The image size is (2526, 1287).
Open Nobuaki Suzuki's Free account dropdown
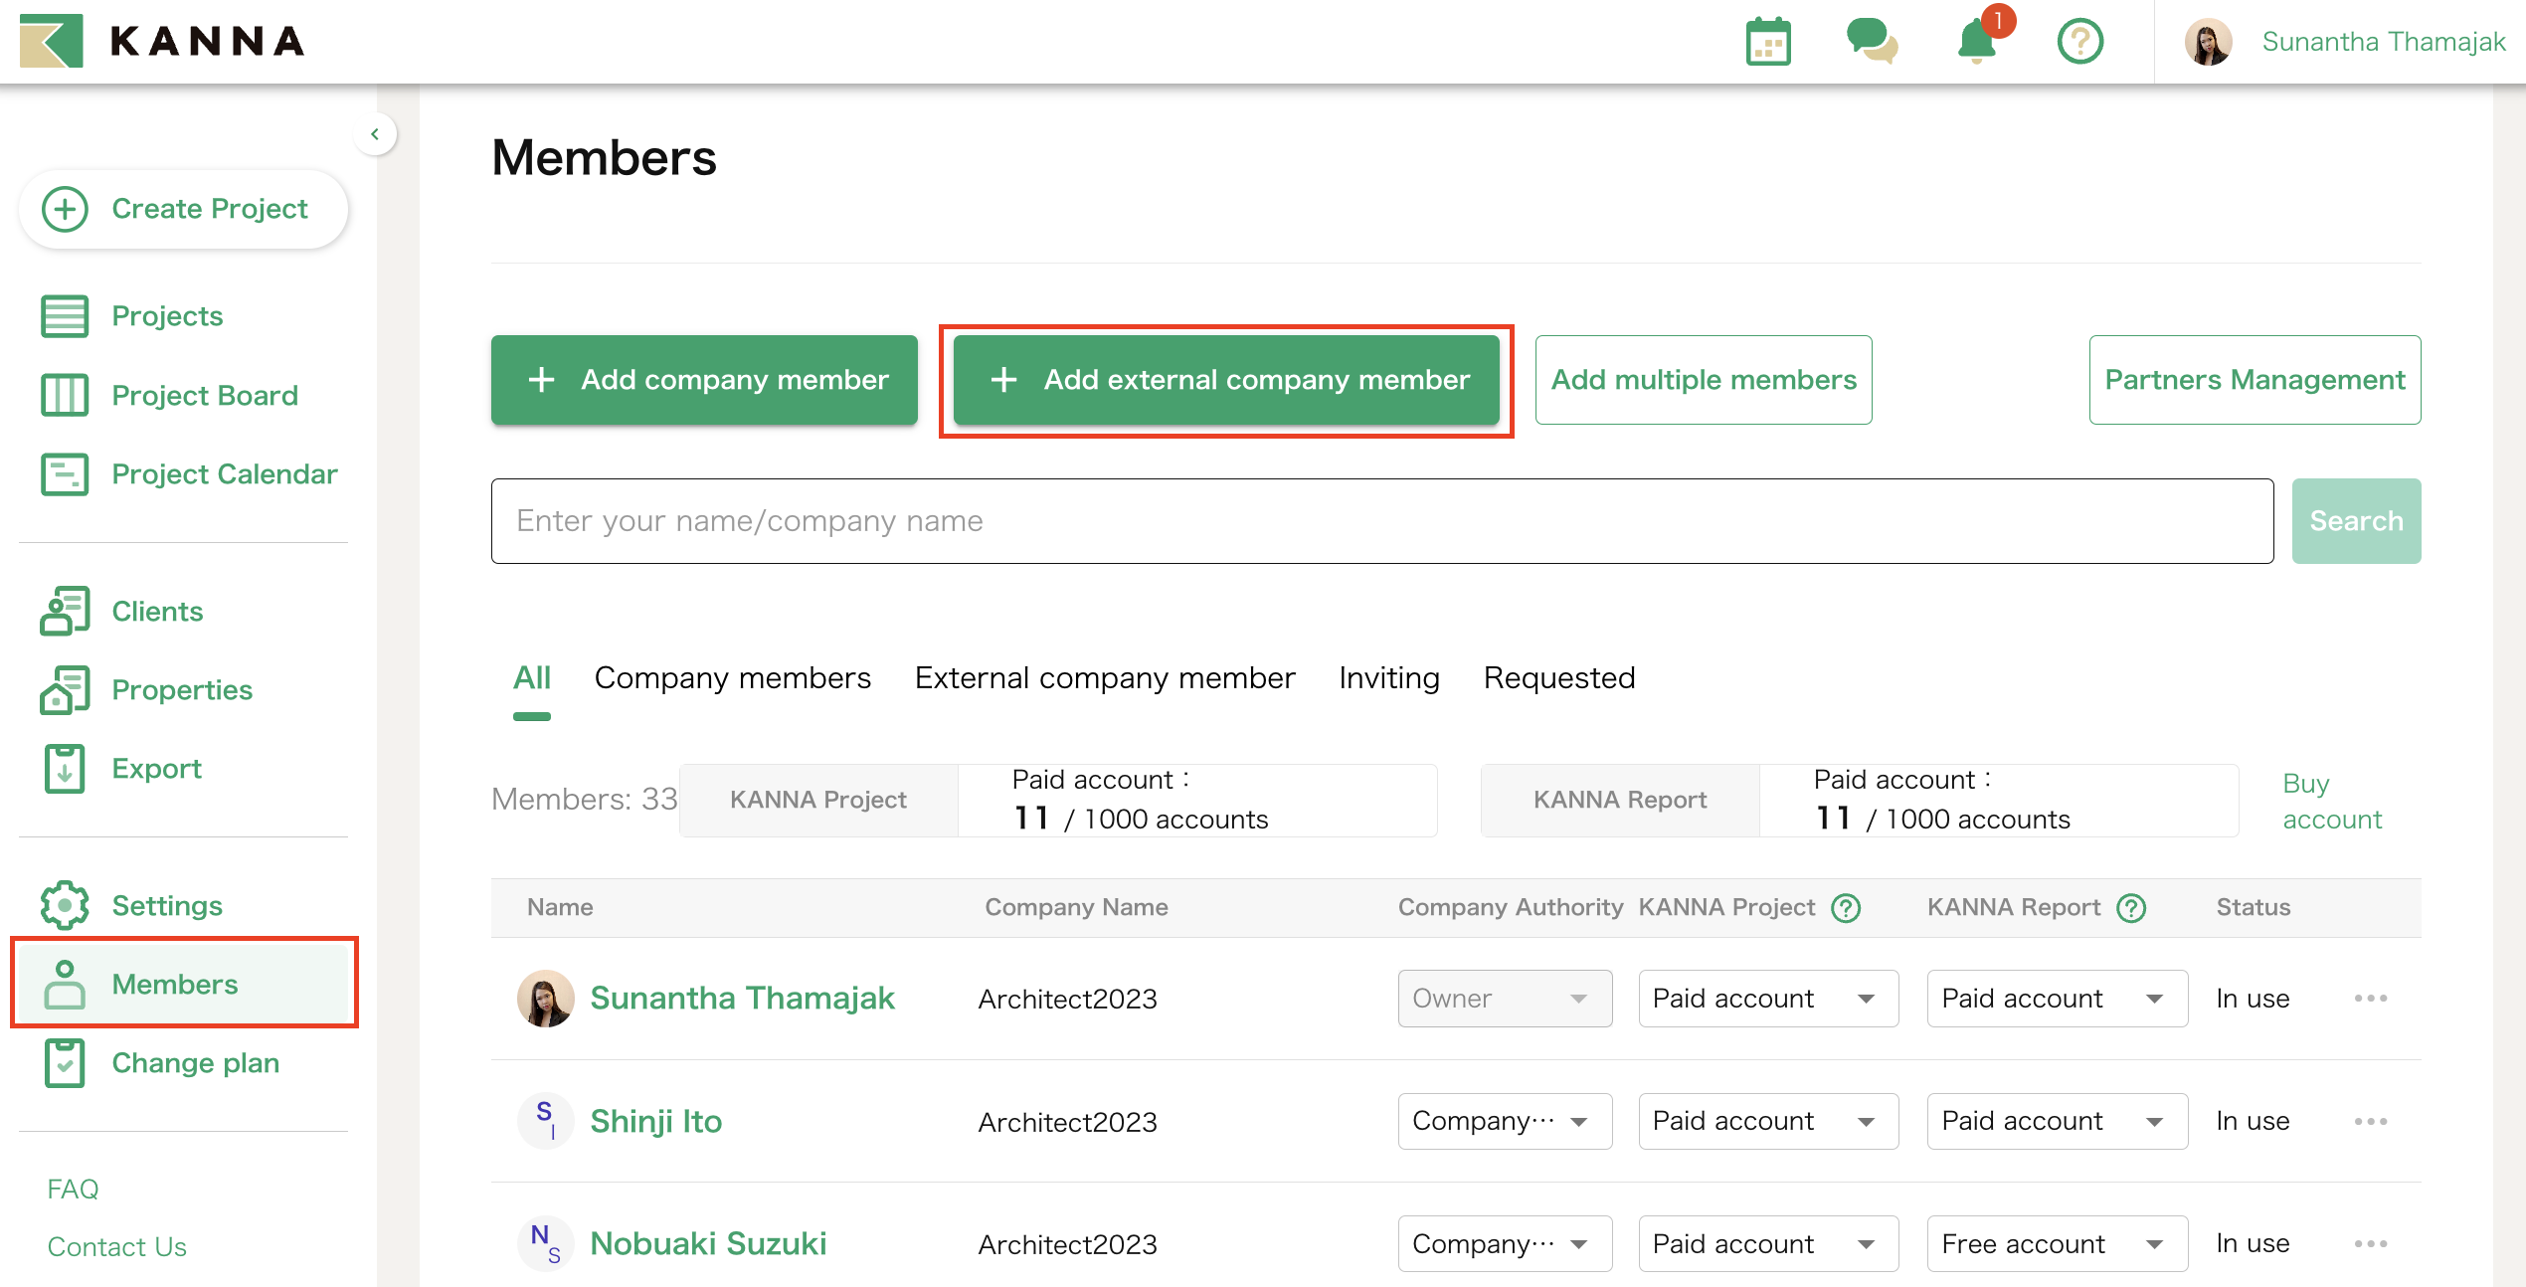point(2056,1243)
